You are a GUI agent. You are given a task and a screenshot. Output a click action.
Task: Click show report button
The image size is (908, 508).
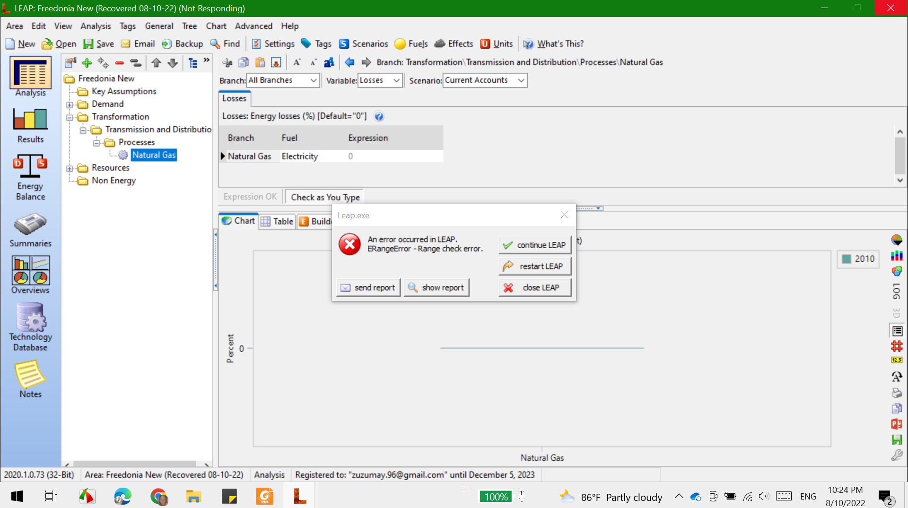pyautogui.click(x=436, y=287)
